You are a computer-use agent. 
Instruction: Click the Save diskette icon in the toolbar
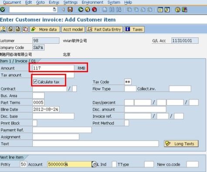[70, 10]
